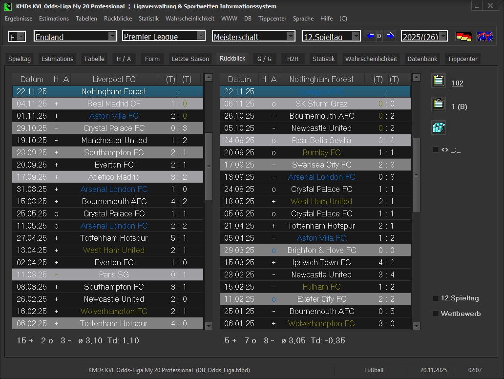Viewport: 504px width, 379px height.
Task: Click the clipboard icon beside 102
Action: (439, 81)
